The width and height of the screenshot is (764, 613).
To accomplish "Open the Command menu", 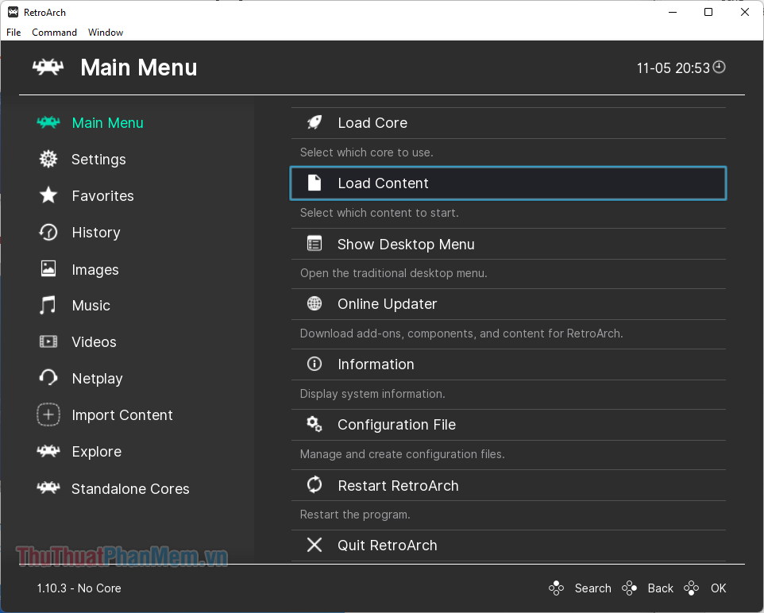I will coord(54,33).
